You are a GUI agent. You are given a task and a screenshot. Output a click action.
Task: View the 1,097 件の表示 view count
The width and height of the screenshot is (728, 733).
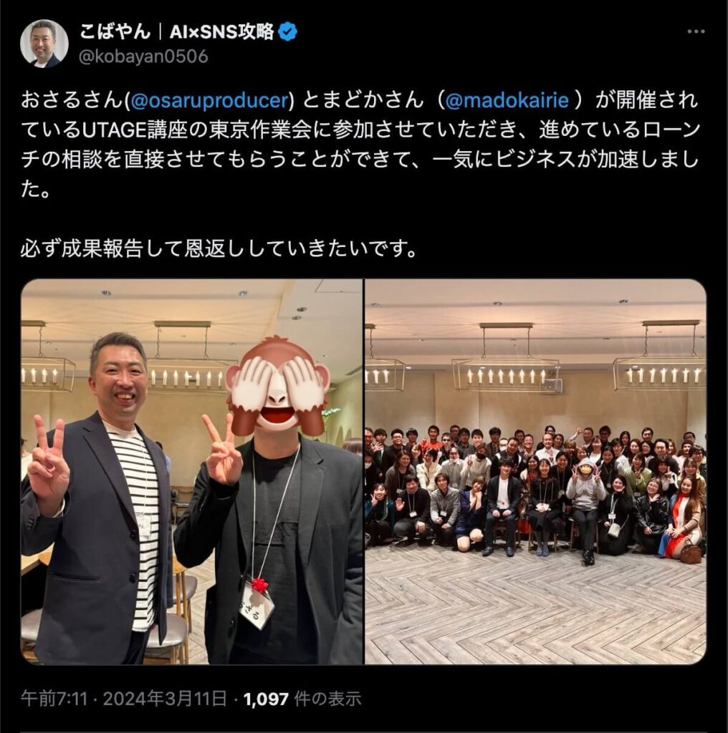coord(302,699)
